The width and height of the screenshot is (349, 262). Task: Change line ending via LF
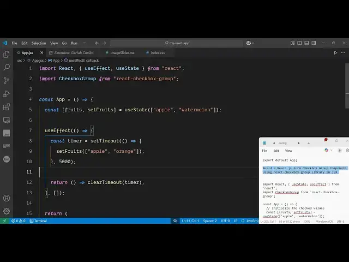coord(235,221)
